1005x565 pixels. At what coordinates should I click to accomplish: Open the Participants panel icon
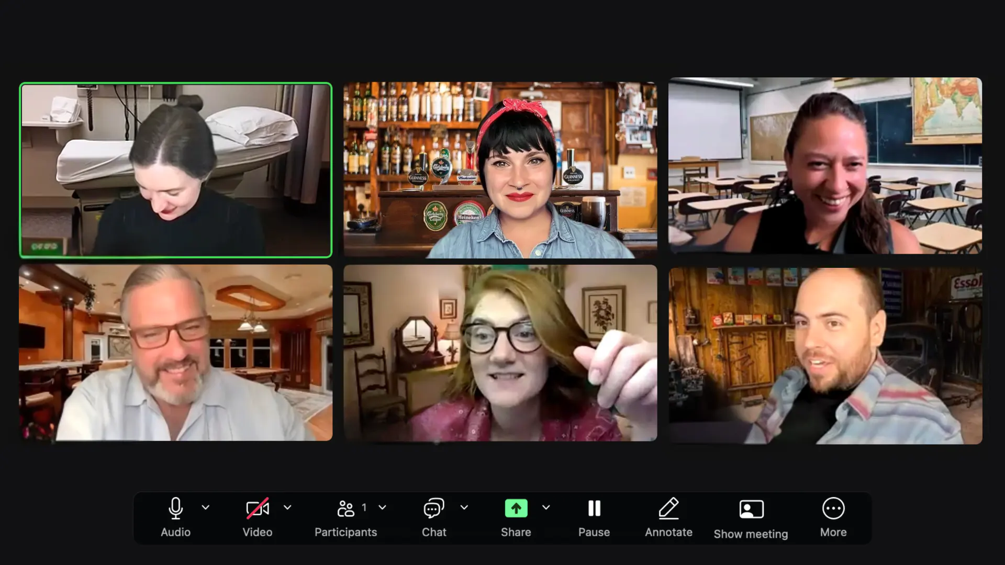click(x=345, y=508)
